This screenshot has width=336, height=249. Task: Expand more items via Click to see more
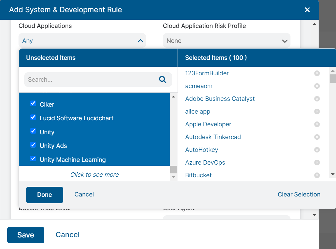[x=94, y=175]
